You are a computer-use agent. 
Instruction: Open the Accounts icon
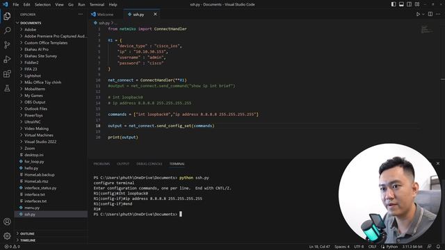(x=7, y=222)
